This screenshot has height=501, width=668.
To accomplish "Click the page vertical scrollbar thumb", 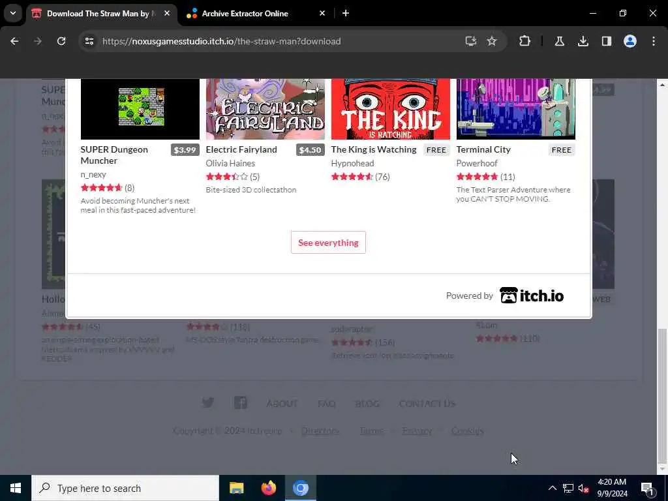I will [x=662, y=396].
